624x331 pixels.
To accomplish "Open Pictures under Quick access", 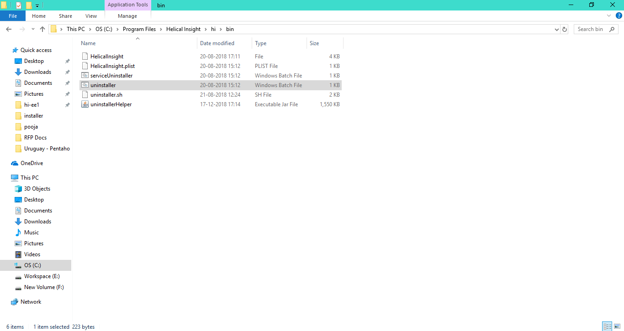I will coord(34,94).
